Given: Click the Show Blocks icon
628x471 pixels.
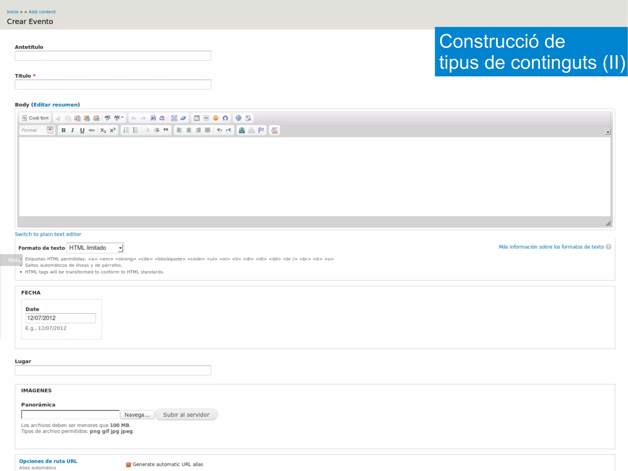Looking at the screenshot, I should (x=248, y=118).
